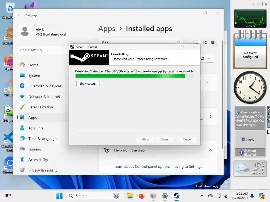Open the Windows Start button
270x202 pixels.
(x=59, y=196)
